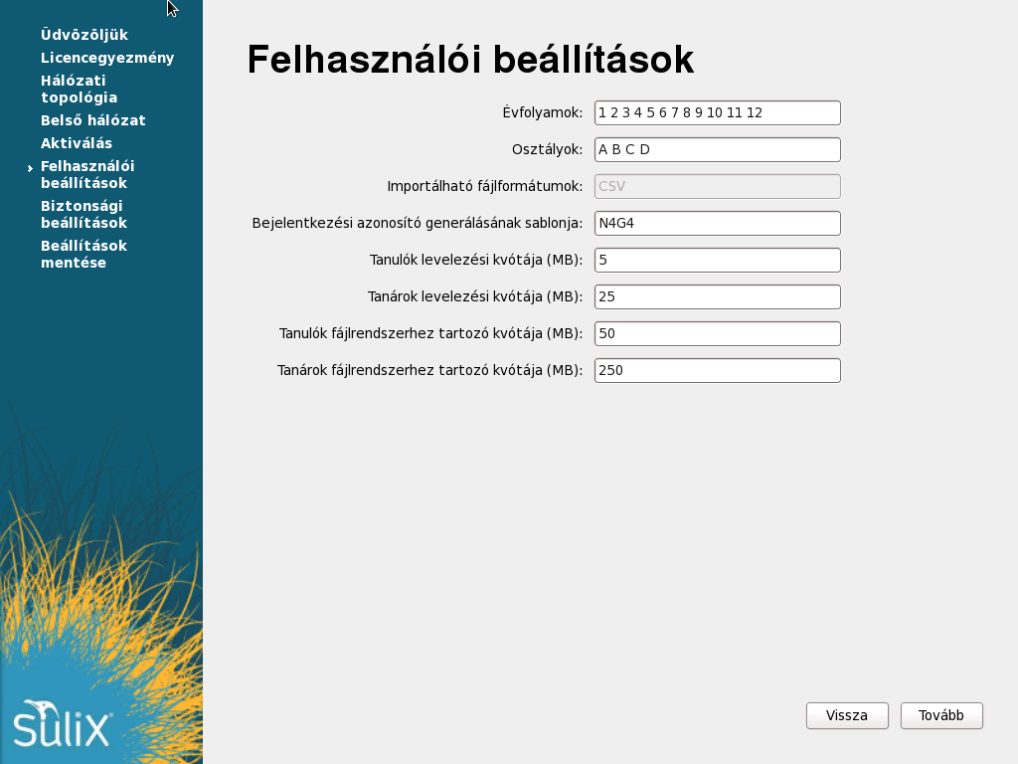Edit the login ID template field N4G4

coord(718,224)
